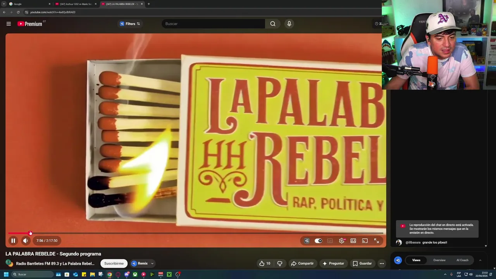Open Radio Barriletes FM 89.3 channel link
The image size is (496, 279).
(55, 263)
